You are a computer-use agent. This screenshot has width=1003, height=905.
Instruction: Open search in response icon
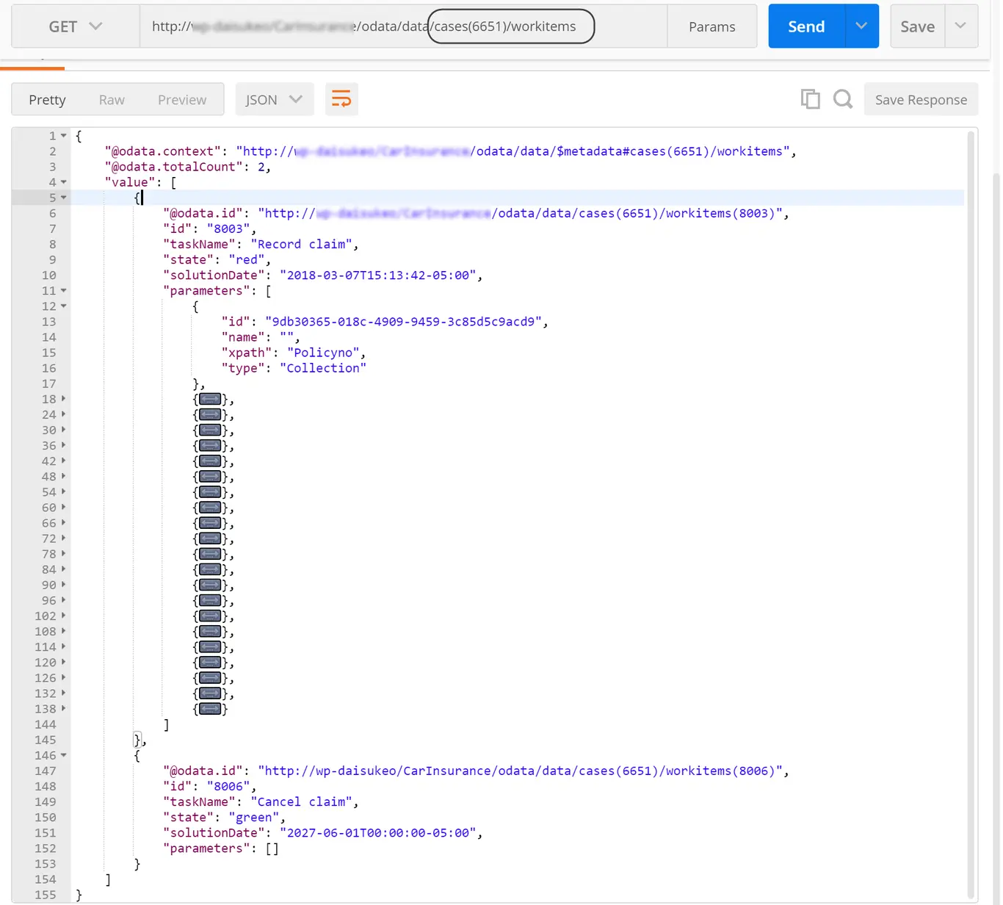pyautogui.click(x=843, y=99)
